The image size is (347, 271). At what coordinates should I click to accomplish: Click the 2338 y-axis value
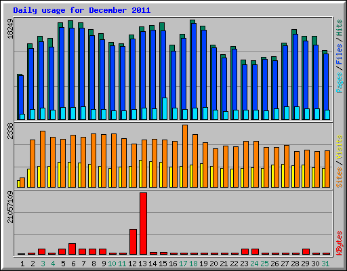tap(10, 131)
